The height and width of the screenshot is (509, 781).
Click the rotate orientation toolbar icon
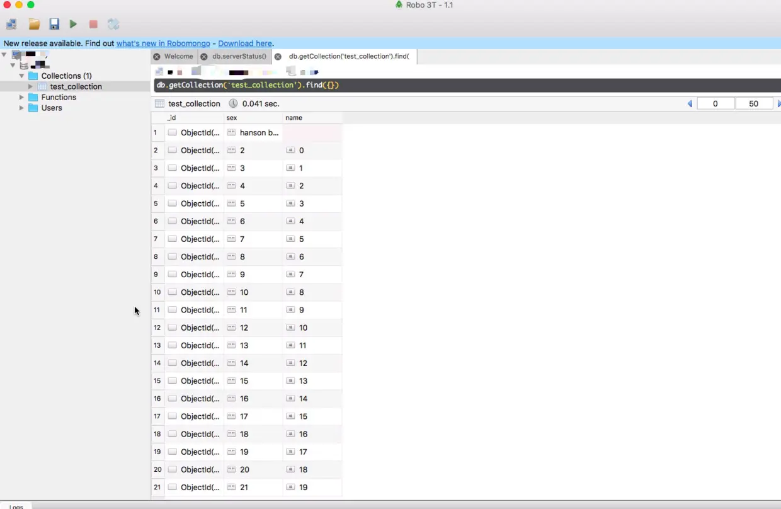[113, 24]
